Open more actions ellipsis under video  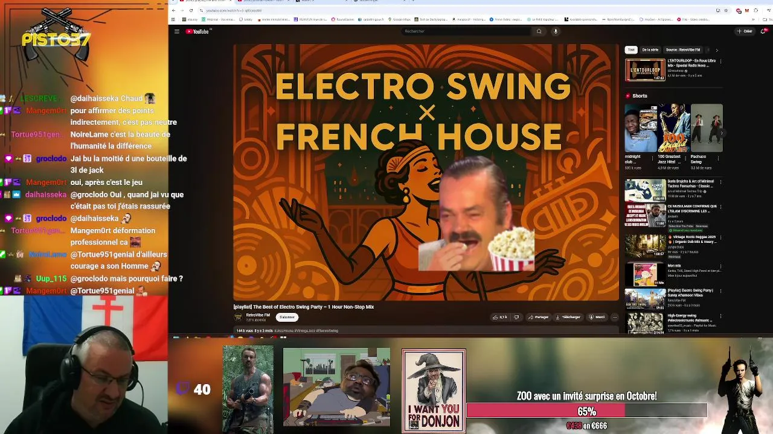(x=614, y=317)
